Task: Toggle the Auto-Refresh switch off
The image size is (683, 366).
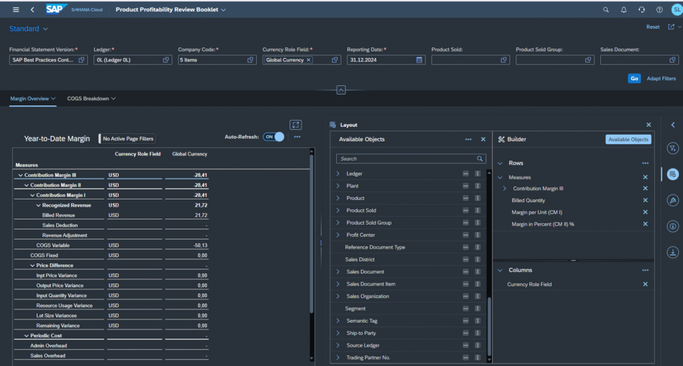Action: click(x=273, y=137)
